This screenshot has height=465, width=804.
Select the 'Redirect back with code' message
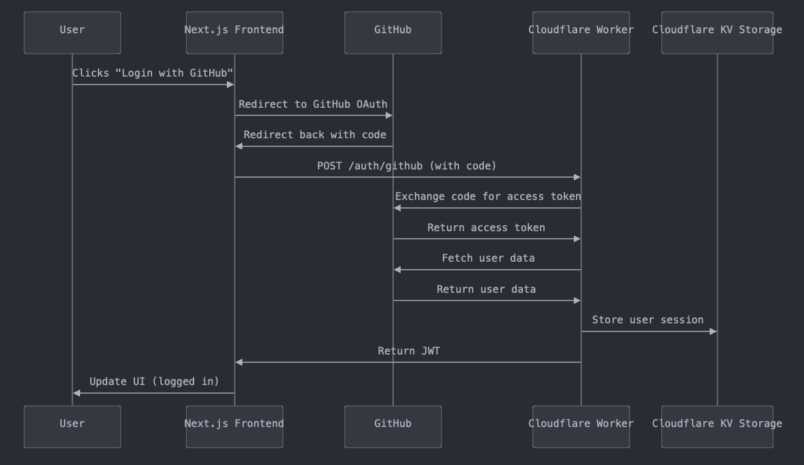click(315, 135)
